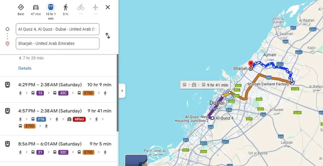The height and width of the screenshot is (166, 323).
Task: Select the cycling mode icon
Action: click(x=80, y=8)
